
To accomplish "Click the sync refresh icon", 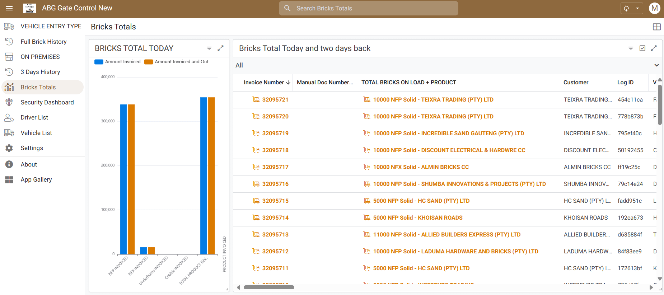I will (626, 8).
